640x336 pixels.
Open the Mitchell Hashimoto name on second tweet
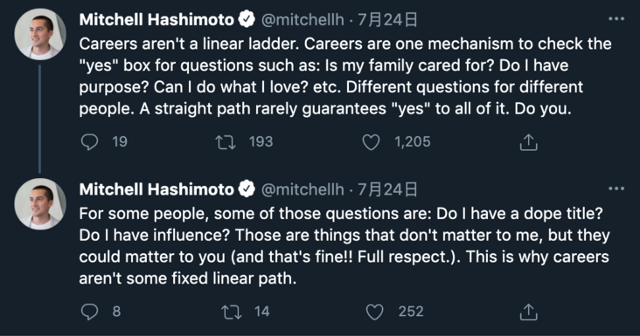click(x=157, y=189)
